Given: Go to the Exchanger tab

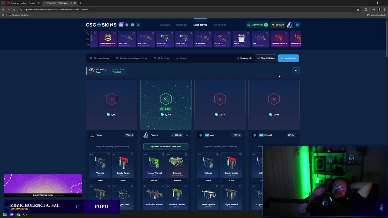Looking at the screenshot, I should click(x=219, y=25).
